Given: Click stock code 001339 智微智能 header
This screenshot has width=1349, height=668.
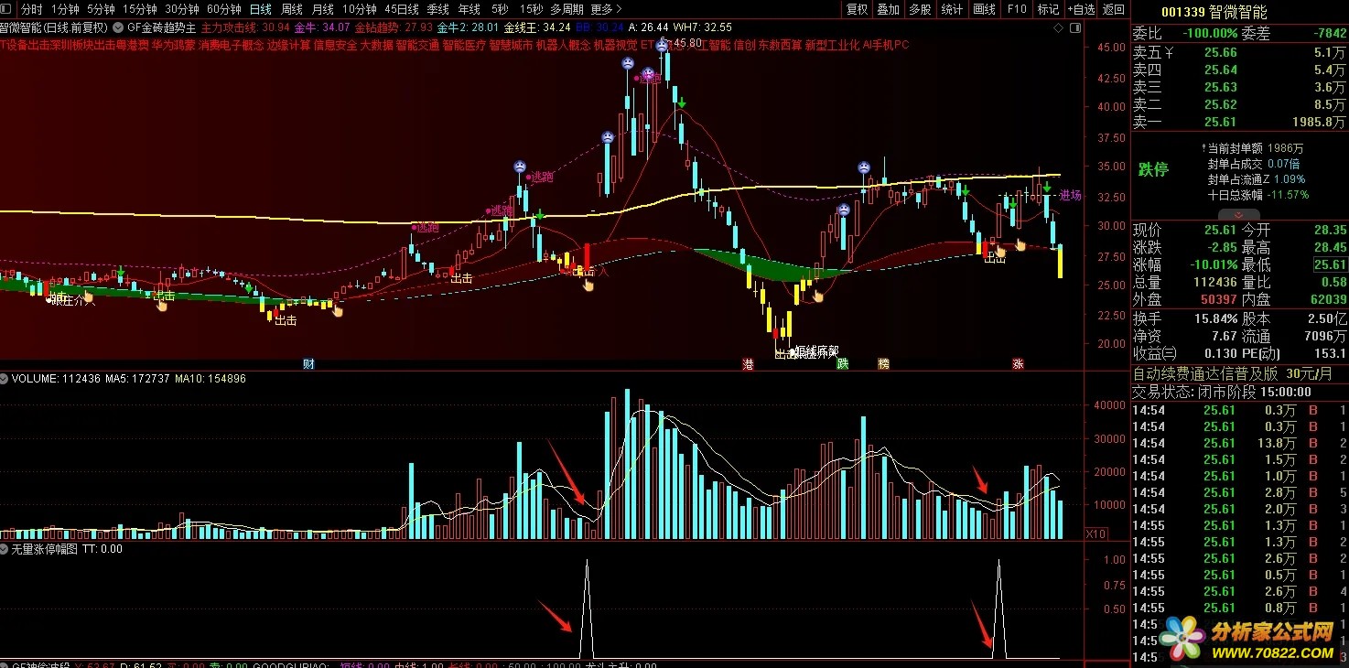Looking at the screenshot, I should 1214,12.
